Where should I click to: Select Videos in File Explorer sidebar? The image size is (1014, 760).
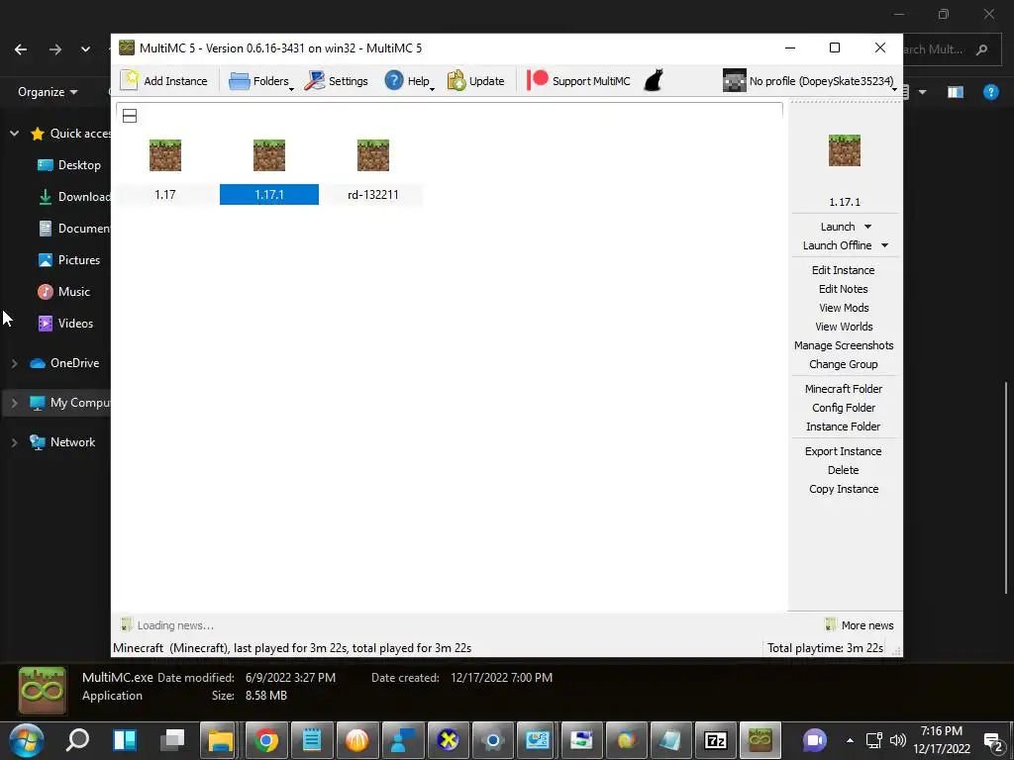(65, 324)
